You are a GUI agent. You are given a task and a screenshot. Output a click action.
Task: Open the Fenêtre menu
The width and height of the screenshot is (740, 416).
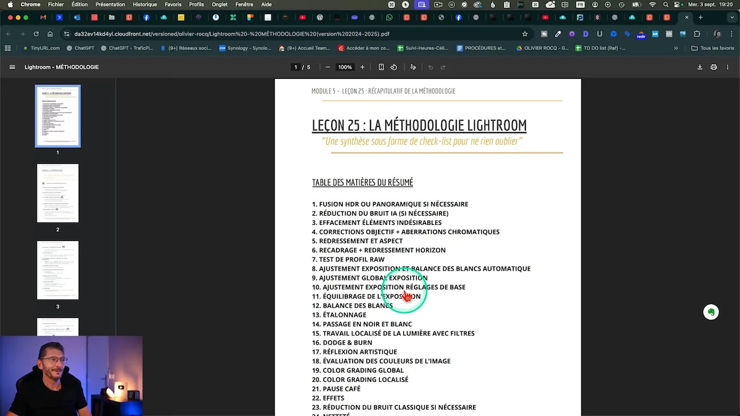pyautogui.click(x=244, y=4)
